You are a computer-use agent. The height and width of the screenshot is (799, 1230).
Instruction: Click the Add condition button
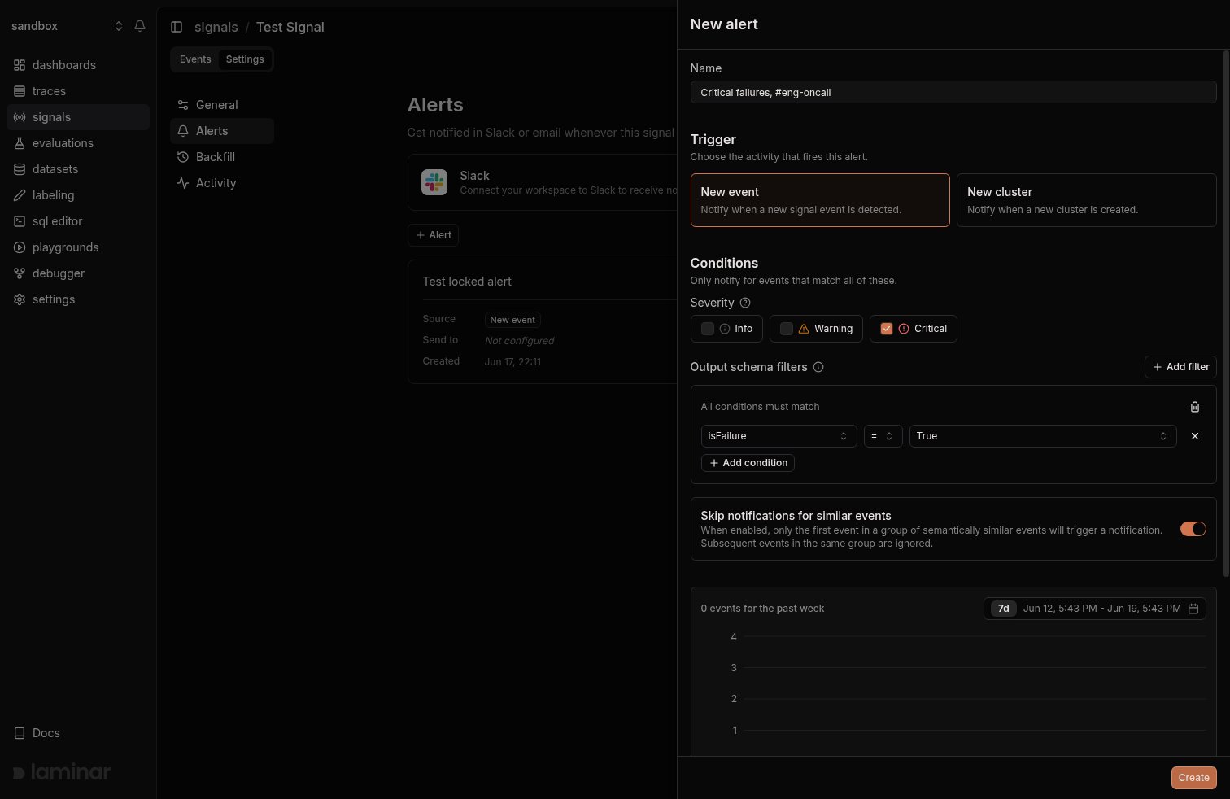pyautogui.click(x=748, y=463)
